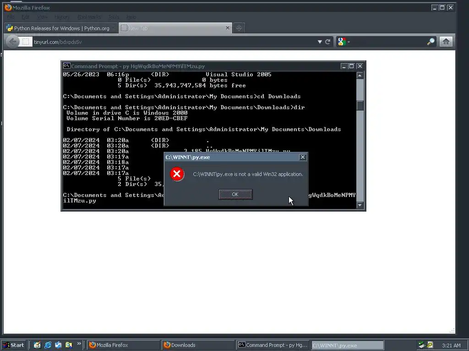Switch to the Python Releases for Windows tab
The image size is (469, 351).
click(61, 28)
